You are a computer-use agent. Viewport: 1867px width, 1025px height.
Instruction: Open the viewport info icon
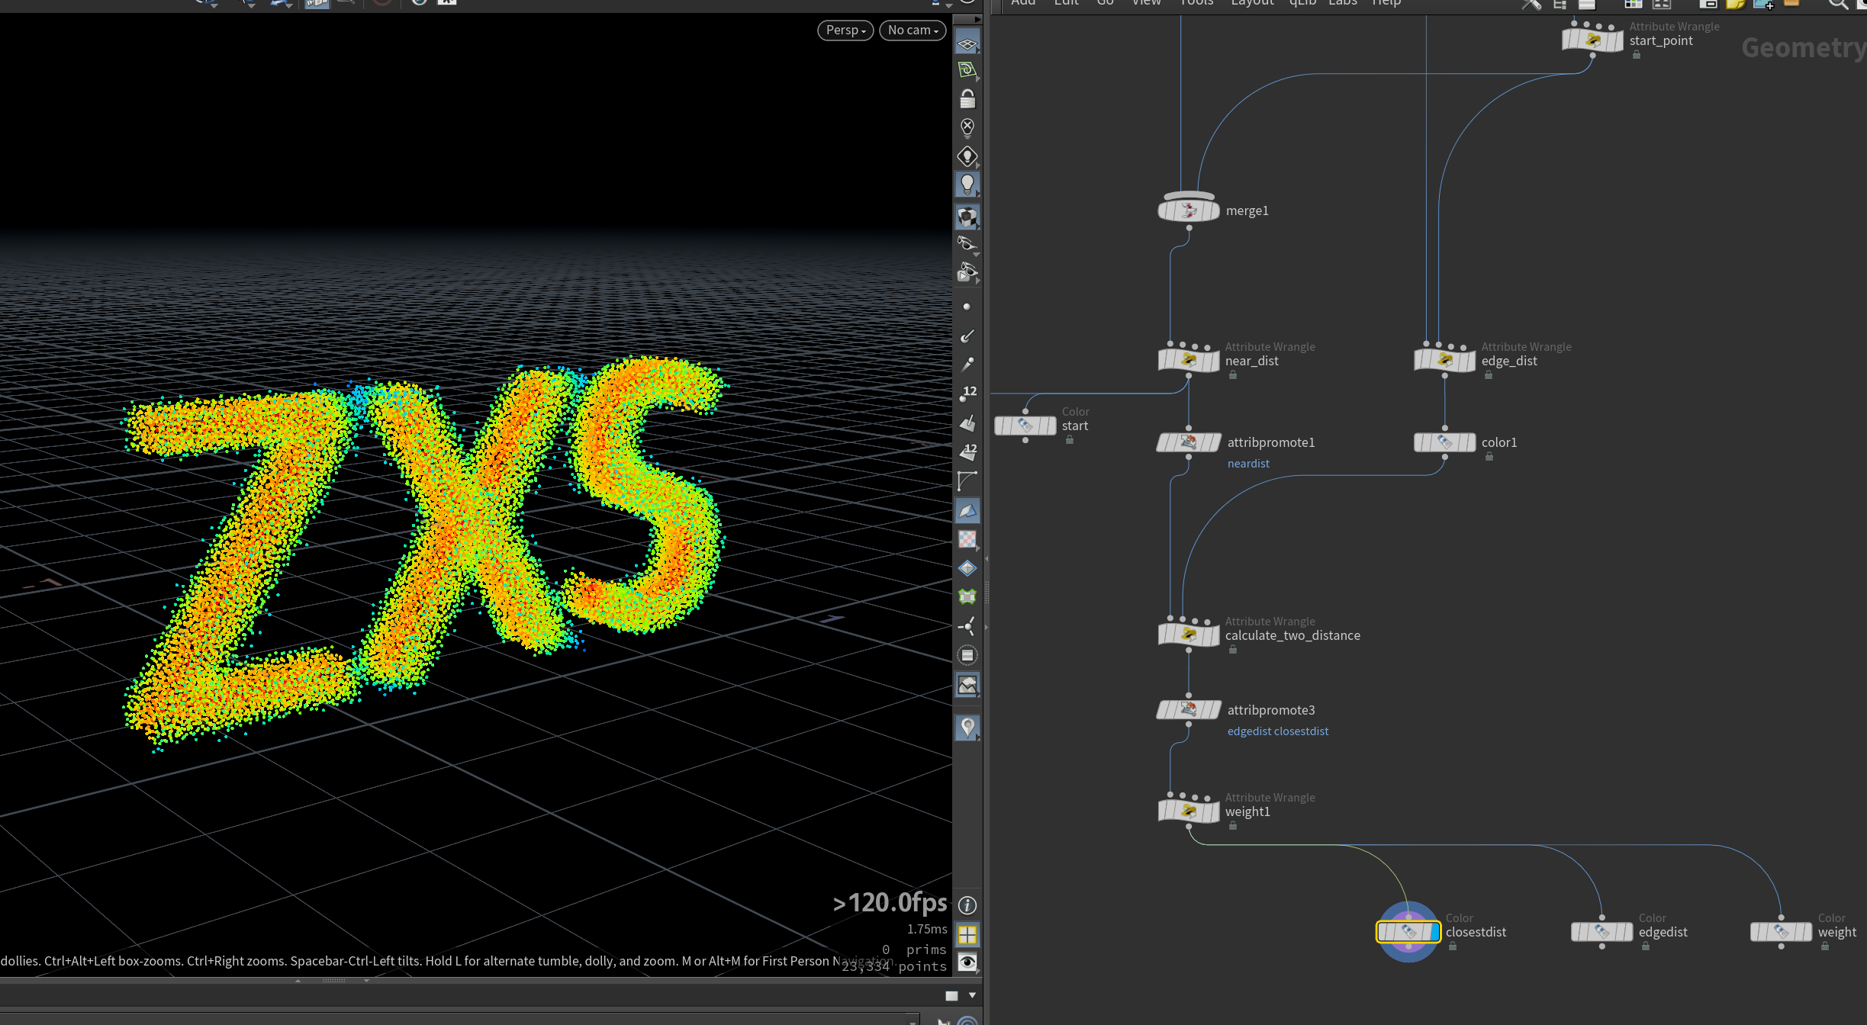pyautogui.click(x=967, y=905)
